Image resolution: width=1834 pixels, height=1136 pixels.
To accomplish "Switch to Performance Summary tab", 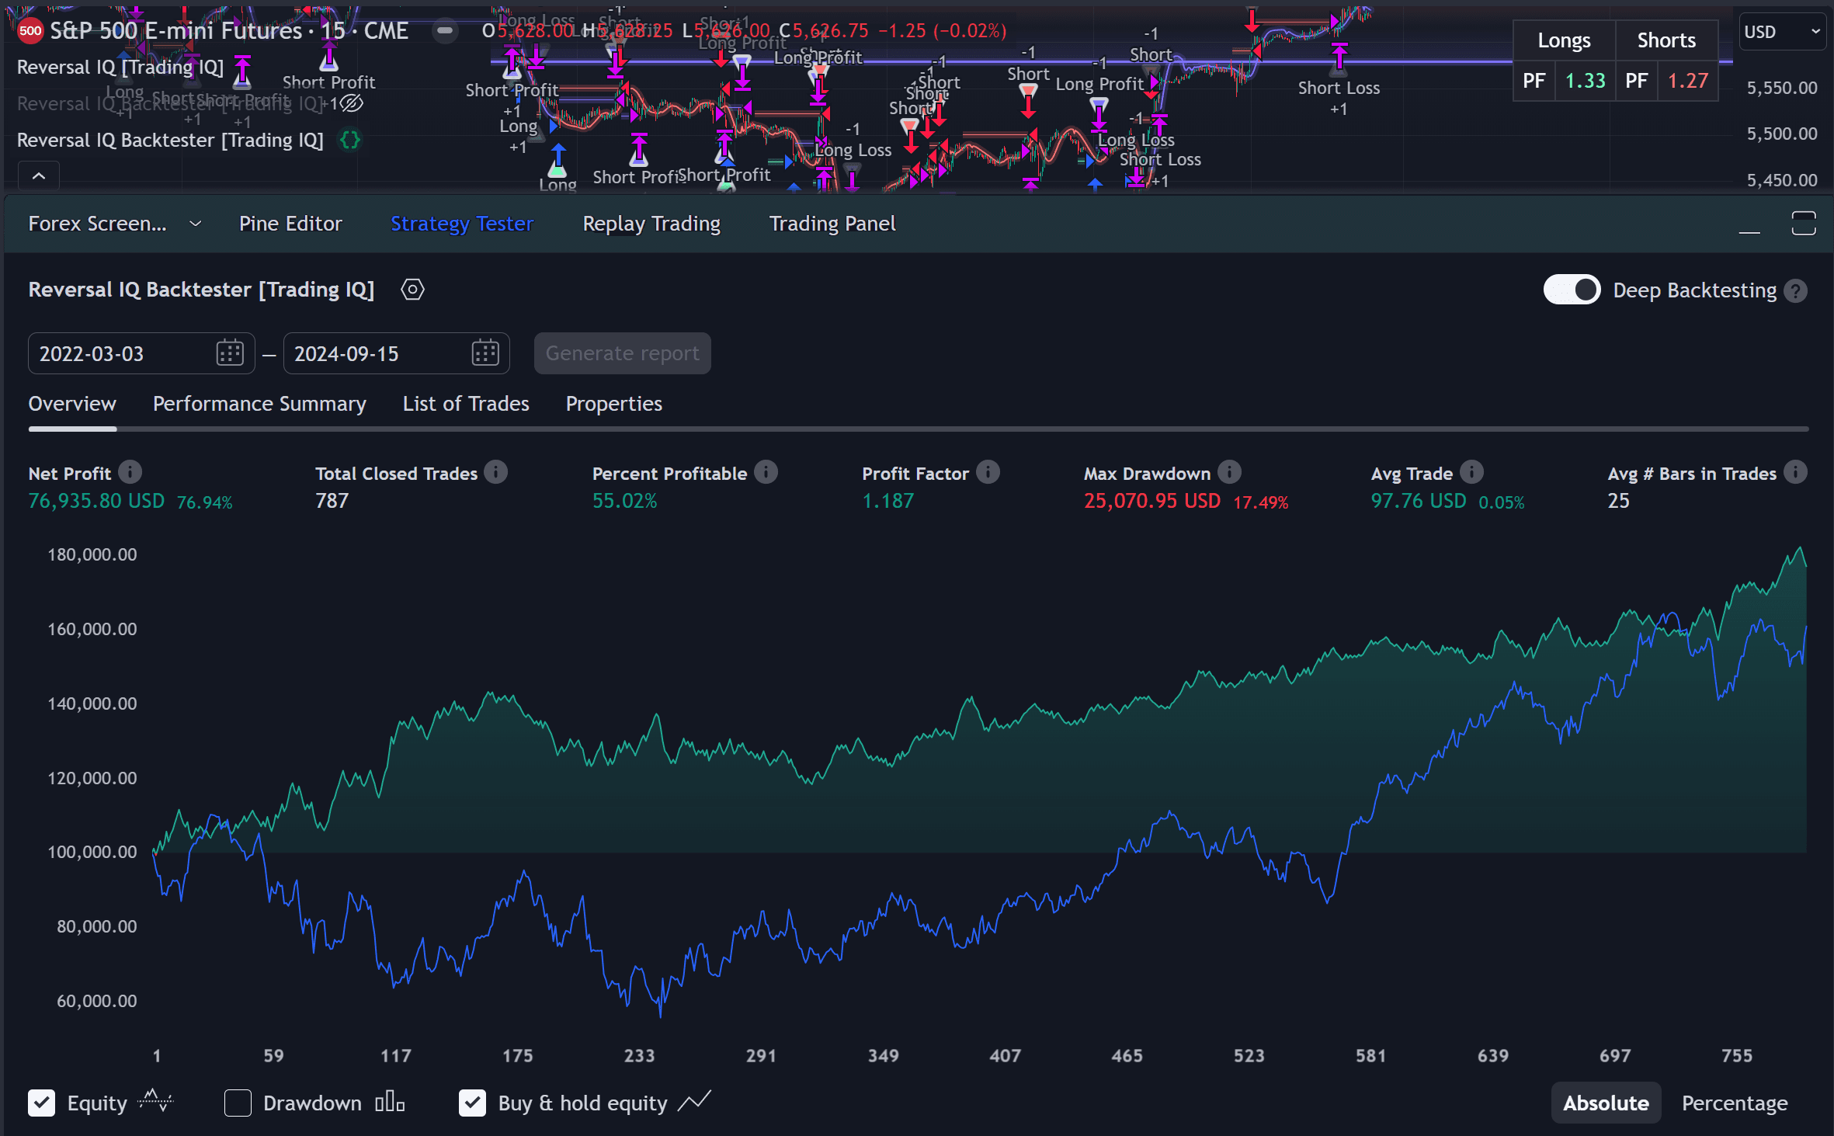I will pyautogui.click(x=259, y=404).
